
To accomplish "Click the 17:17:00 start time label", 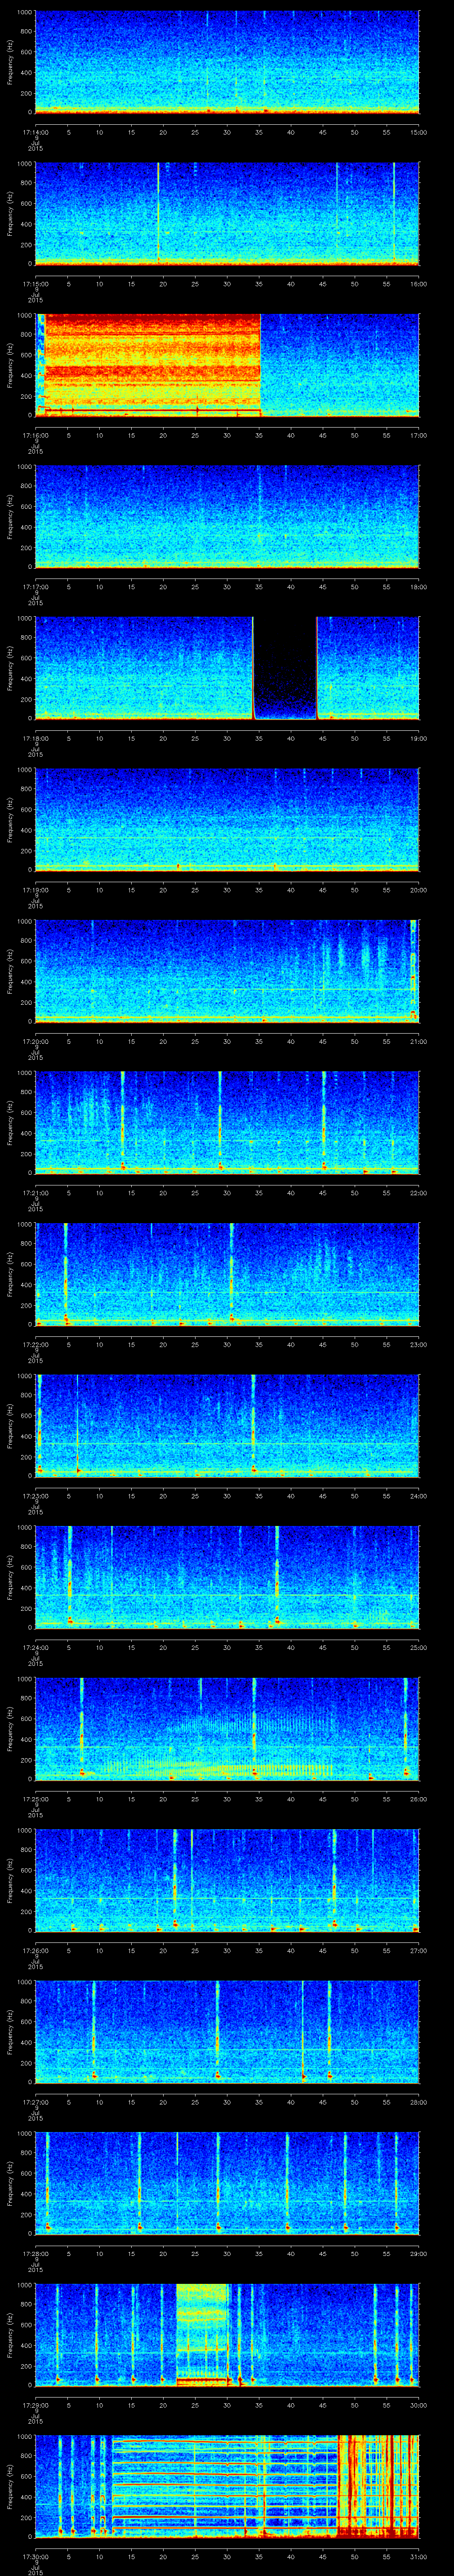I will pos(35,586).
